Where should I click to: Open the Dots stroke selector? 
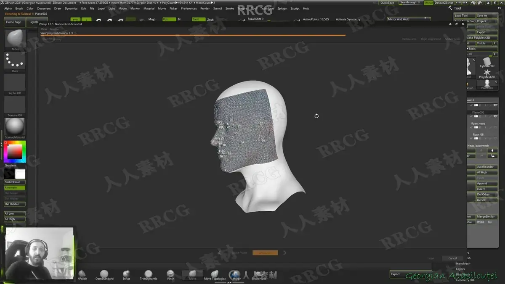(x=15, y=61)
